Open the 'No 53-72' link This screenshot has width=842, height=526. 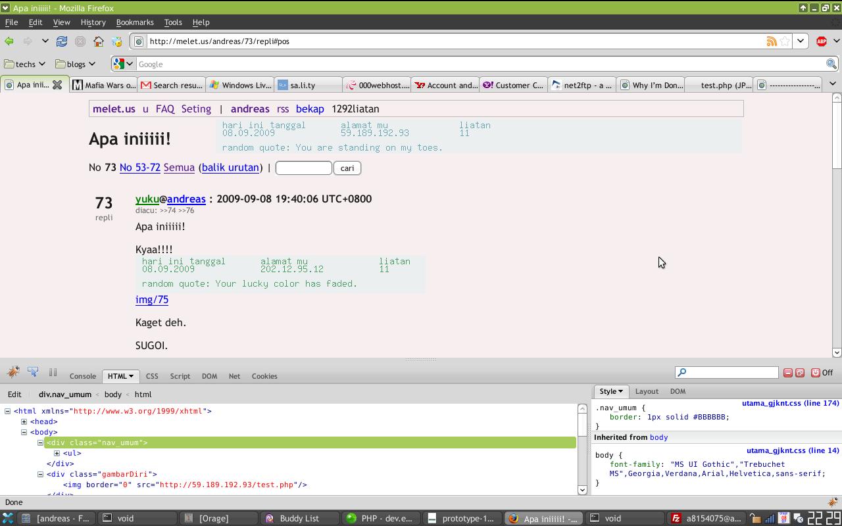click(140, 168)
